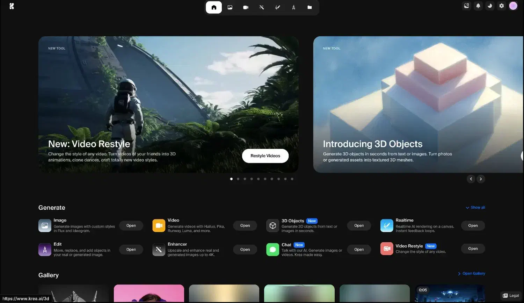Screen dimensions: 524x303
Task: Follow the Open Gallery link
Action: pos(472,274)
